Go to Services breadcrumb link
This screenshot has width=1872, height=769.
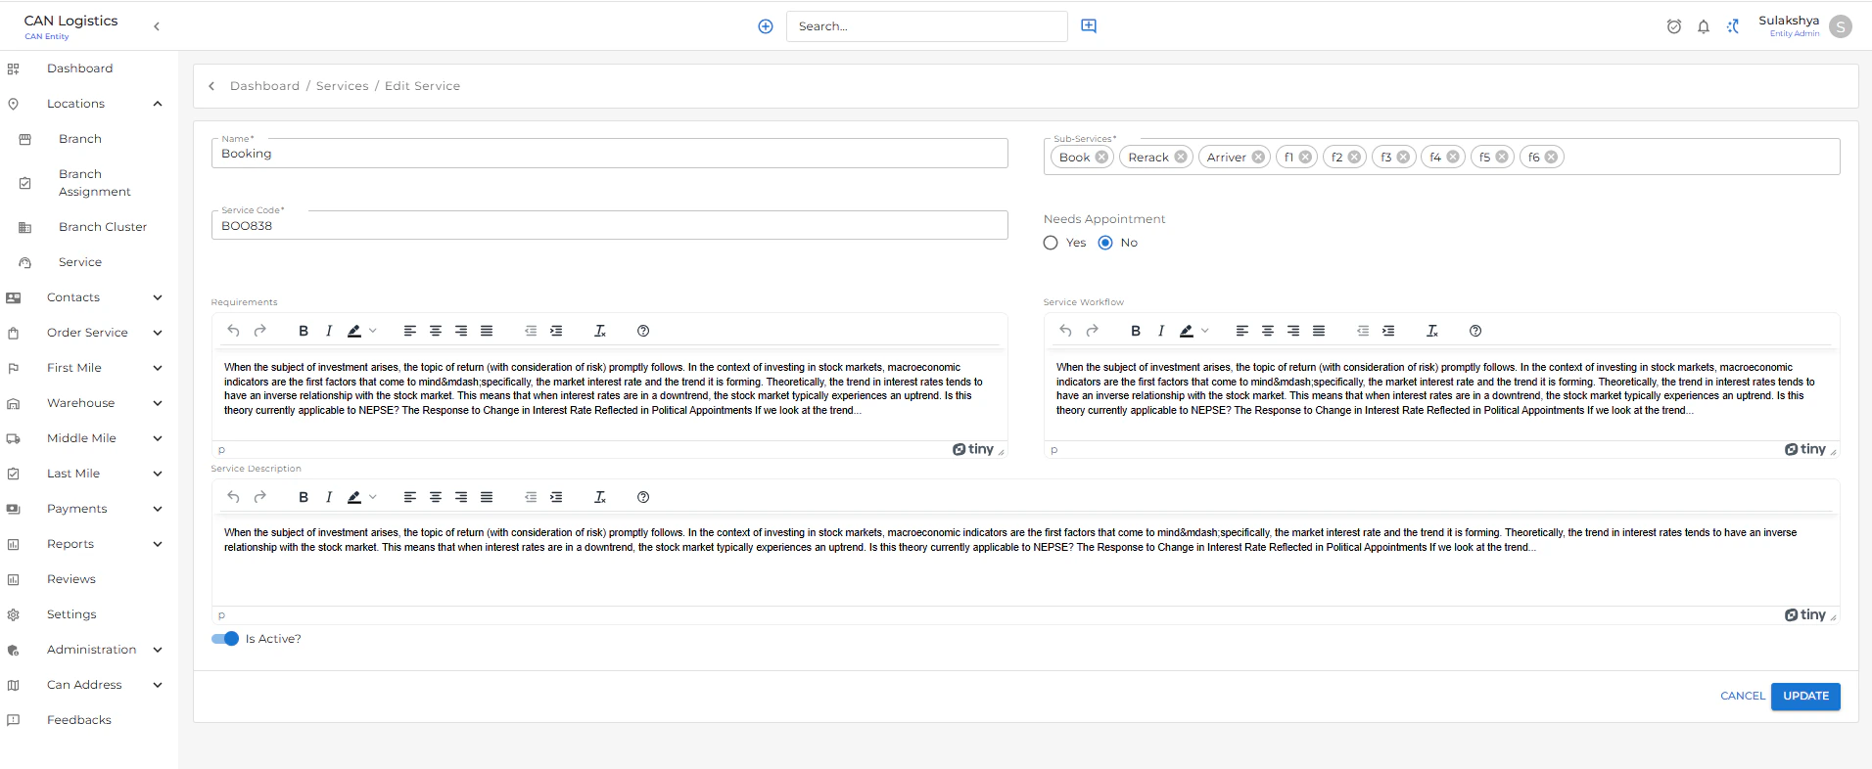(x=343, y=86)
